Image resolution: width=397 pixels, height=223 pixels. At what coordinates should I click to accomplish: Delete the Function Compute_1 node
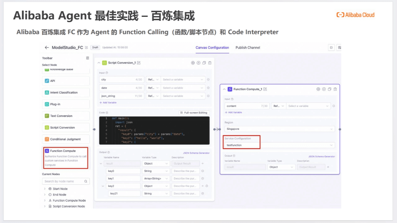tap(335, 89)
